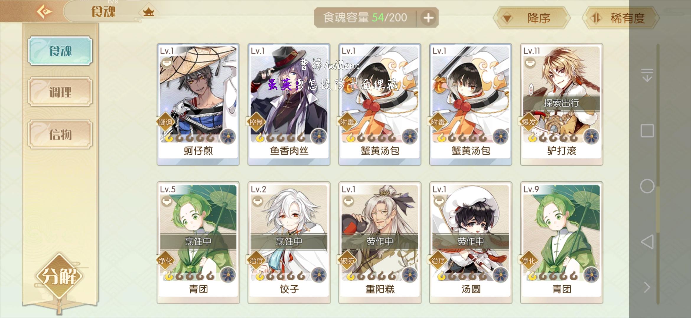Viewport: 691px width, 318px height.
Task: Open the home pavilion icon
Action: 148,12
